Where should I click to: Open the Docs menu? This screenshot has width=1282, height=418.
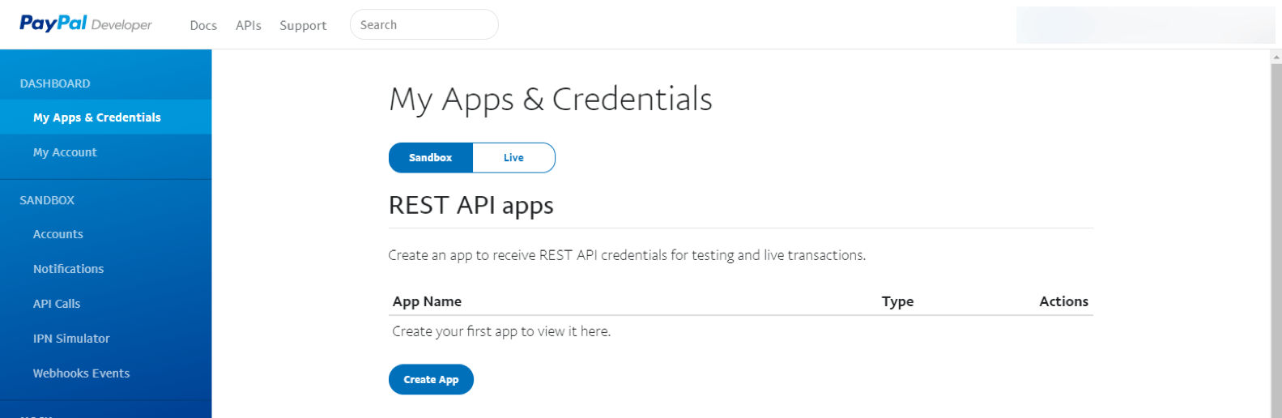203,25
